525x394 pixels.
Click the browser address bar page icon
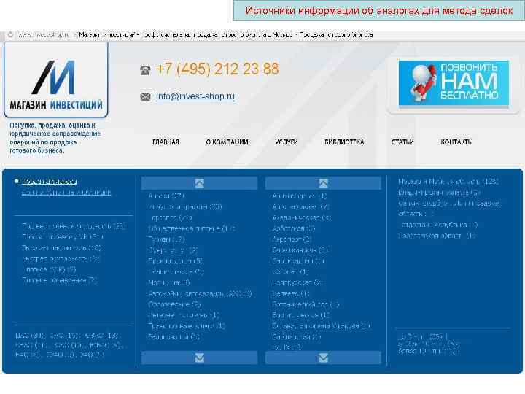pos(10,34)
